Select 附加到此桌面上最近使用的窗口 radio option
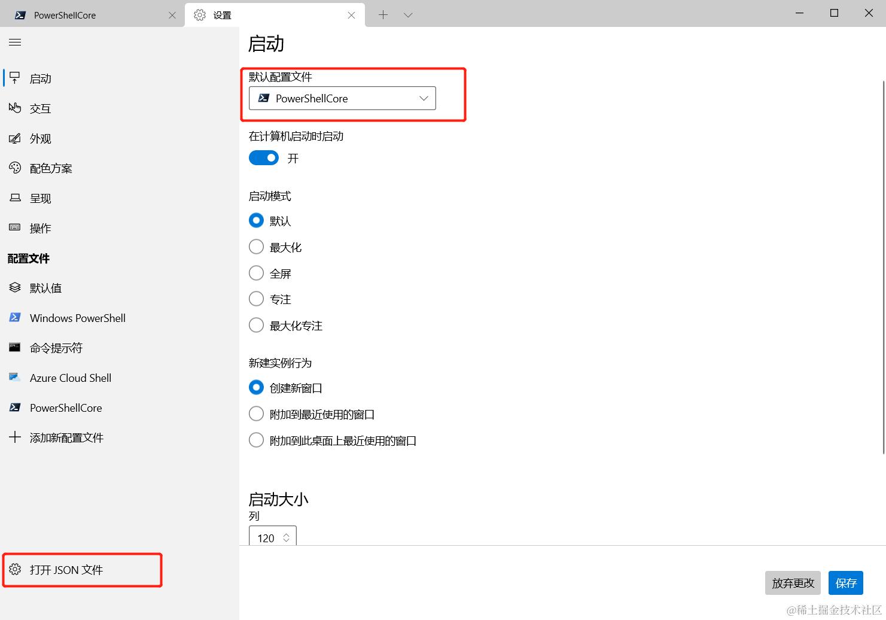886x620 pixels. [x=256, y=440]
